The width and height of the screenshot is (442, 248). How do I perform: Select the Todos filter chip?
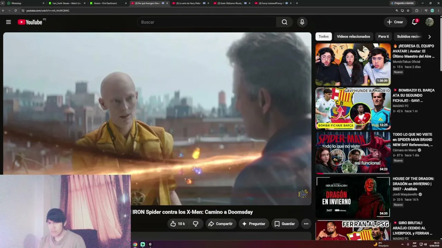(x=324, y=37)
